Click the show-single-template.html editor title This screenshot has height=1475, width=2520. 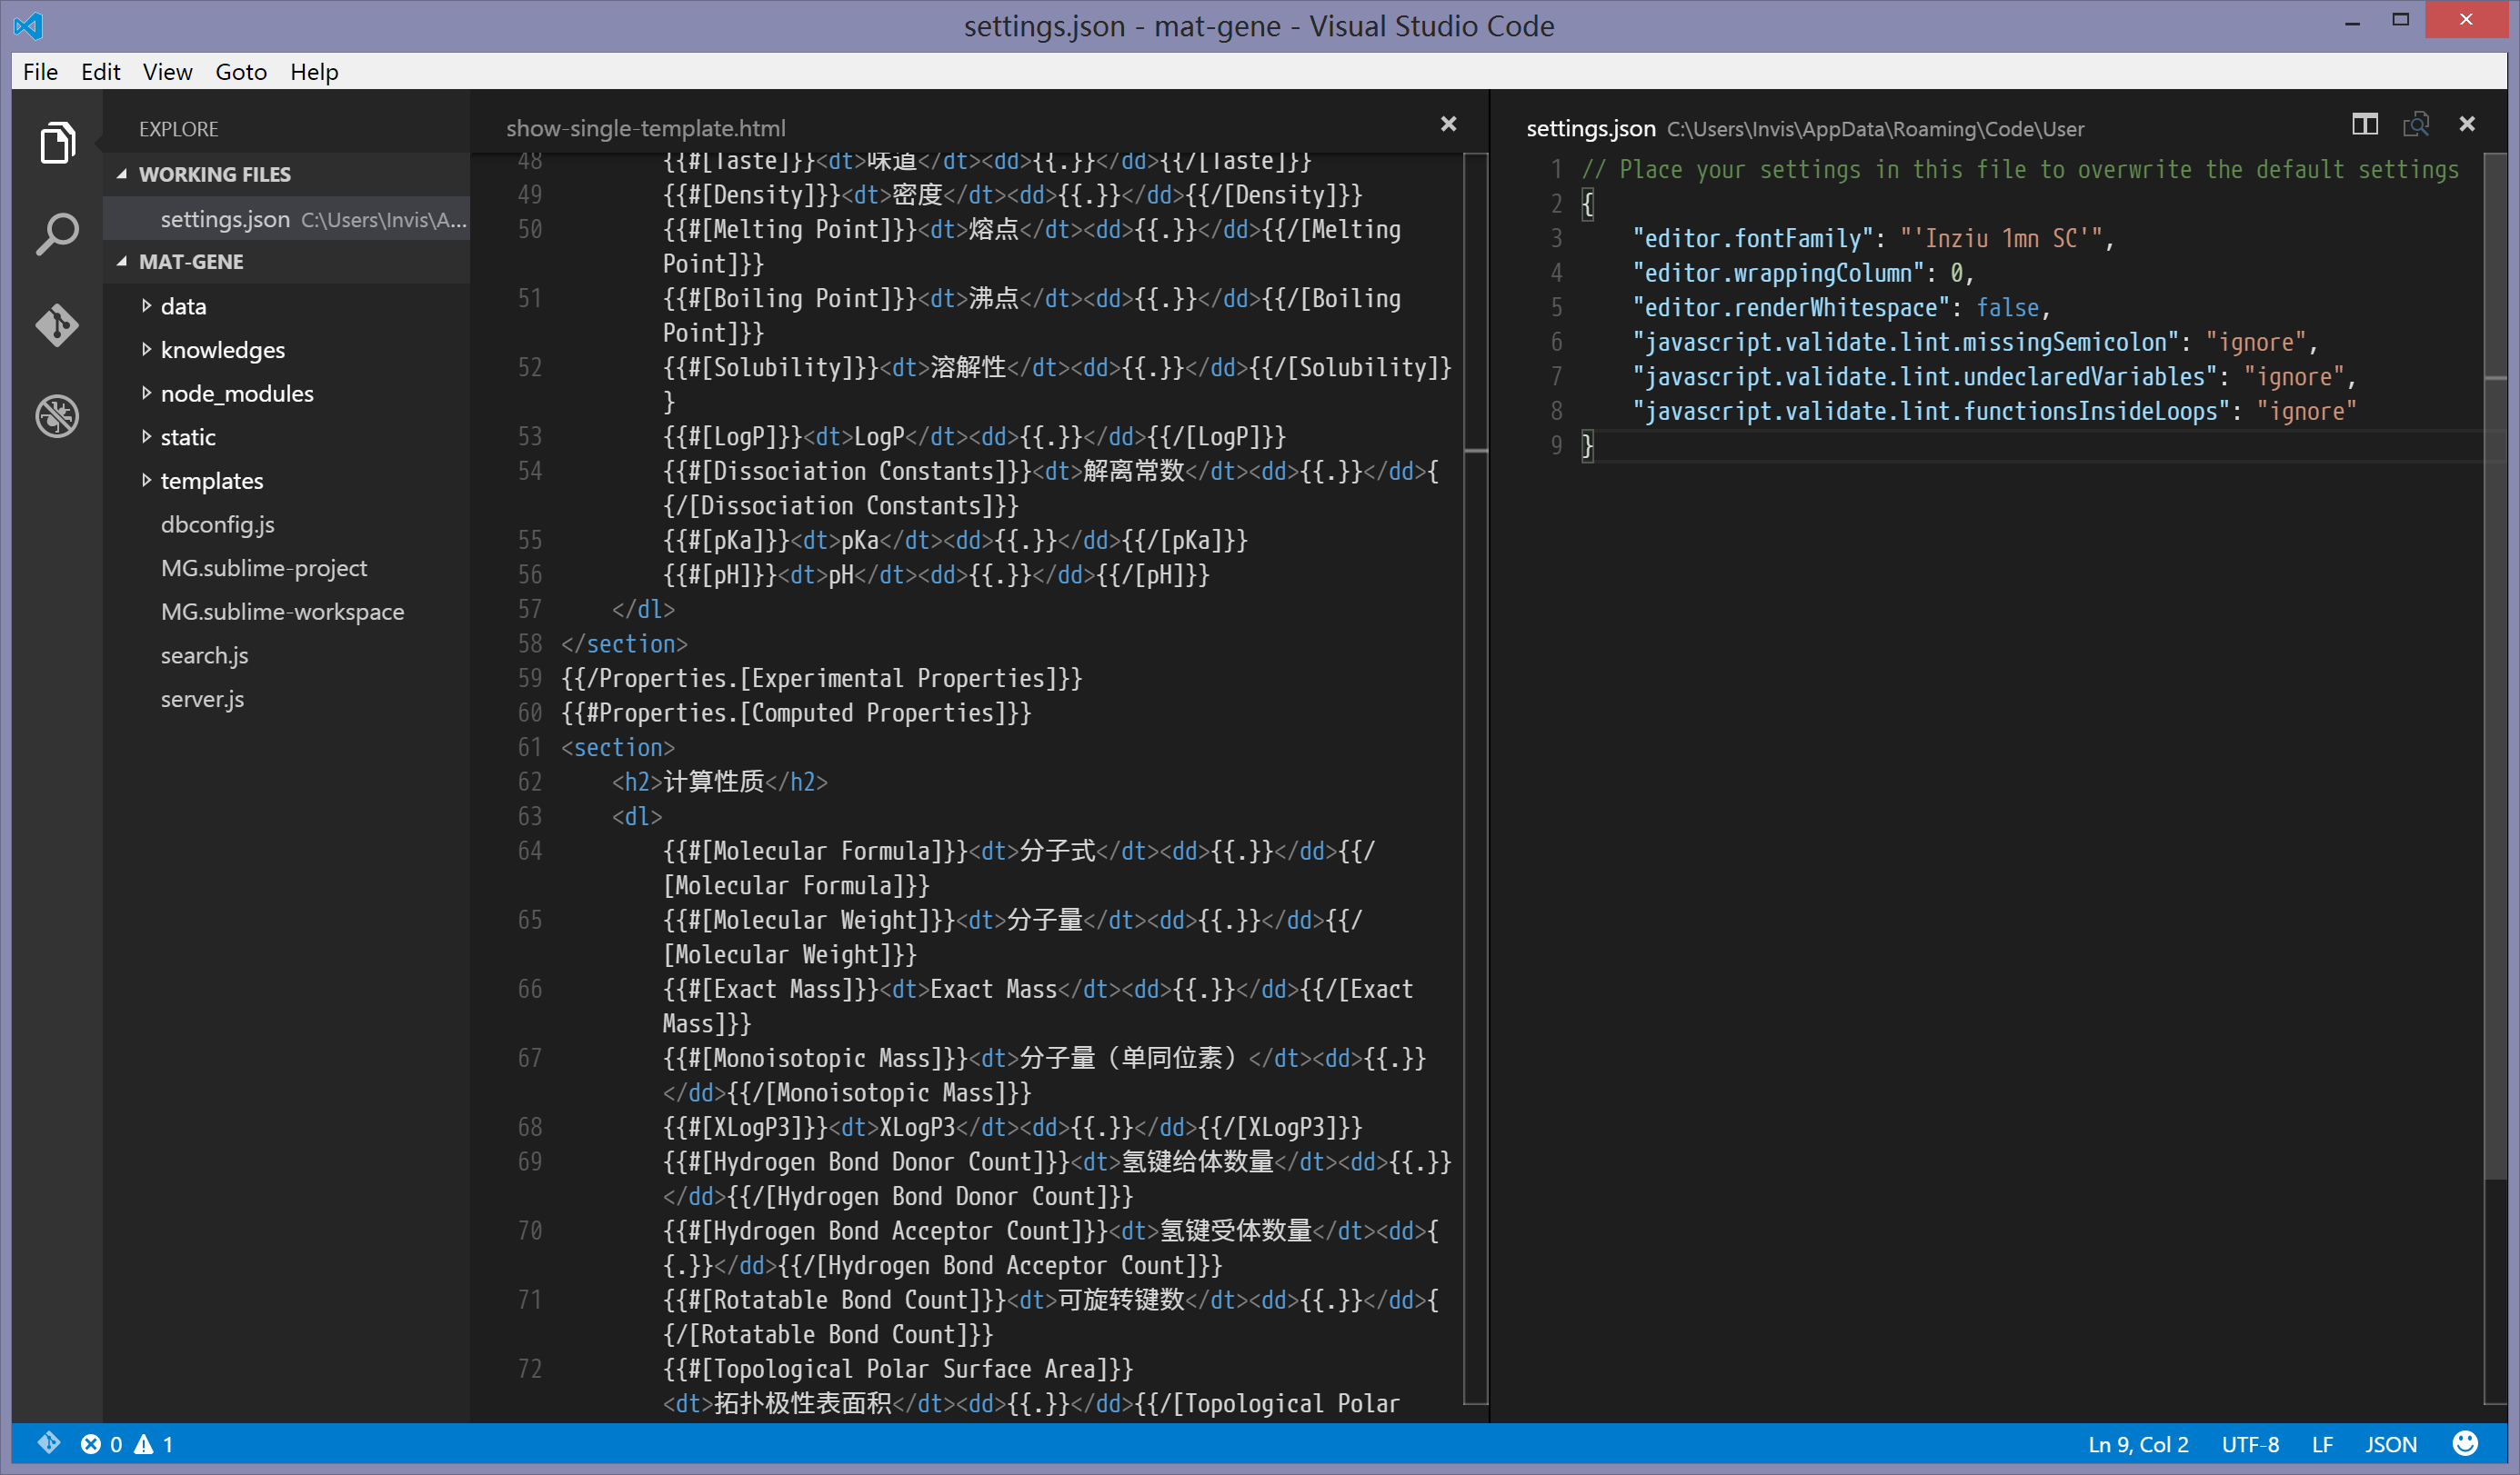tap(646, 128)
